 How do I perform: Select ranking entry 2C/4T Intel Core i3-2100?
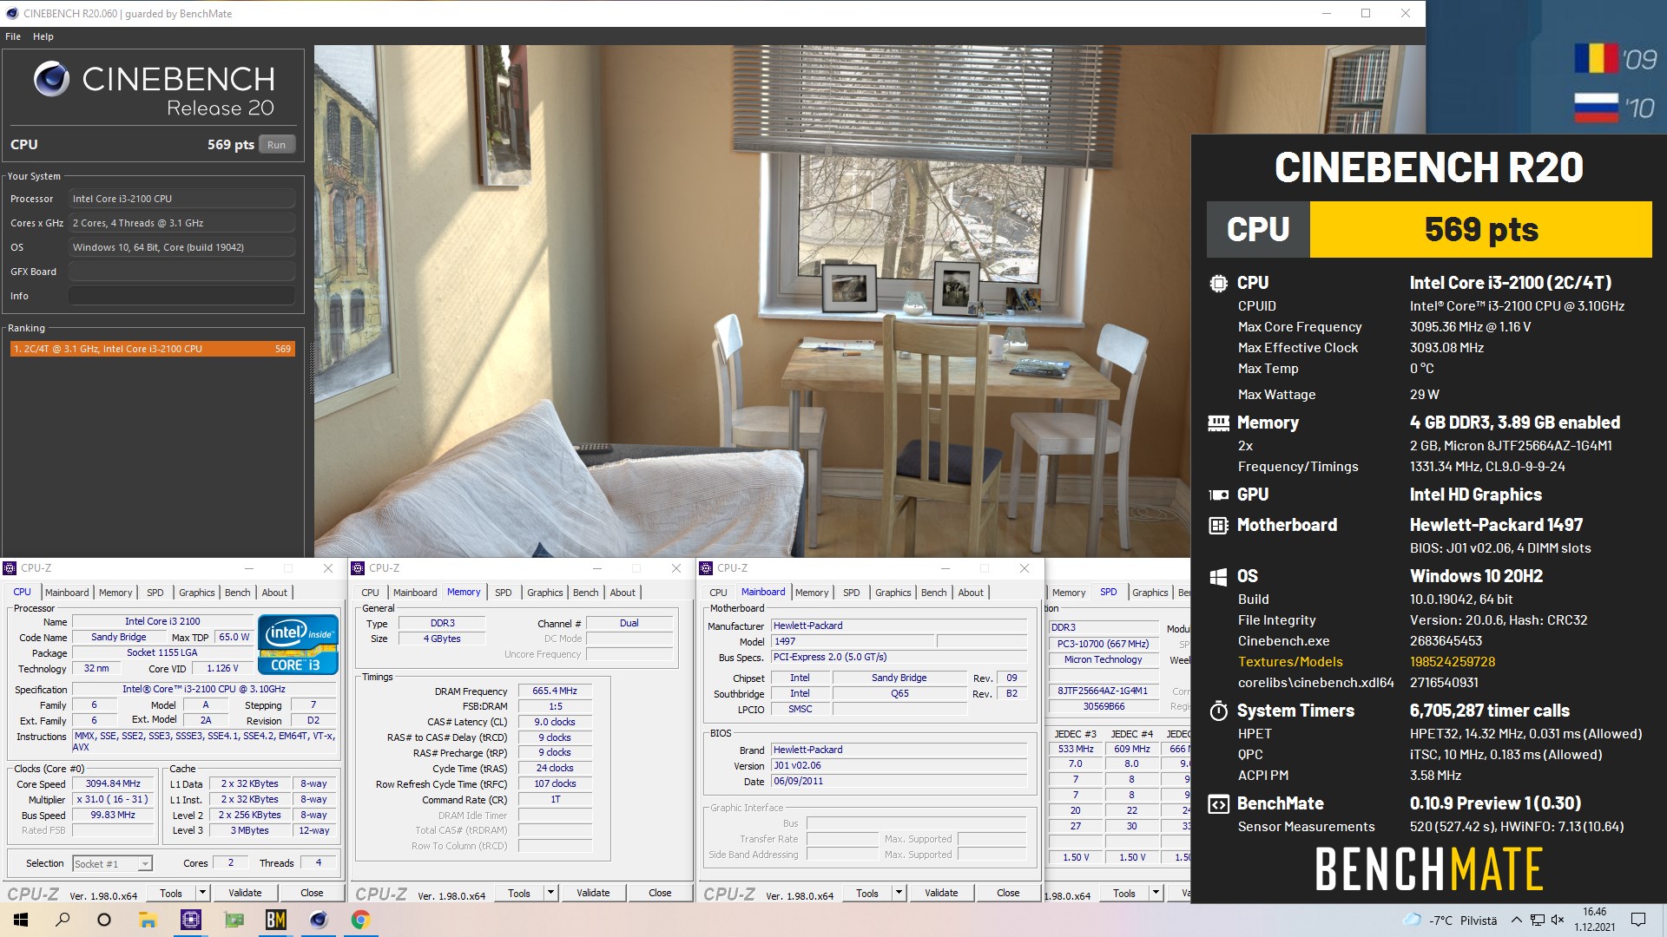coord(153,349)
